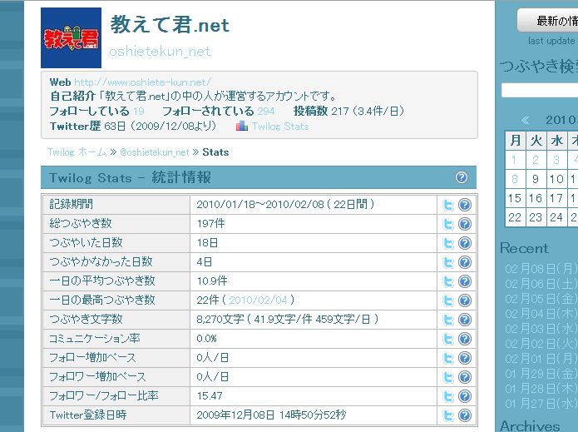Click help icon in 総つぶやき数 row
Screen dimensions: 578x432
click(465, 224)
